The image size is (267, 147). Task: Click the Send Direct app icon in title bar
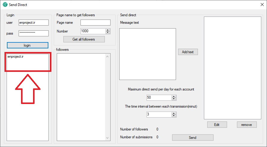pyautogui.click(x=5, y=5)
